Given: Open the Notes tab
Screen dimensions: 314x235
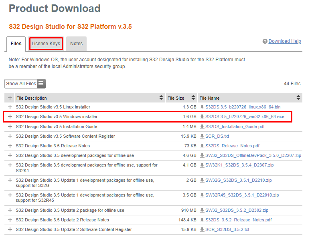Looking at the screenshot, I should [76, 44].
